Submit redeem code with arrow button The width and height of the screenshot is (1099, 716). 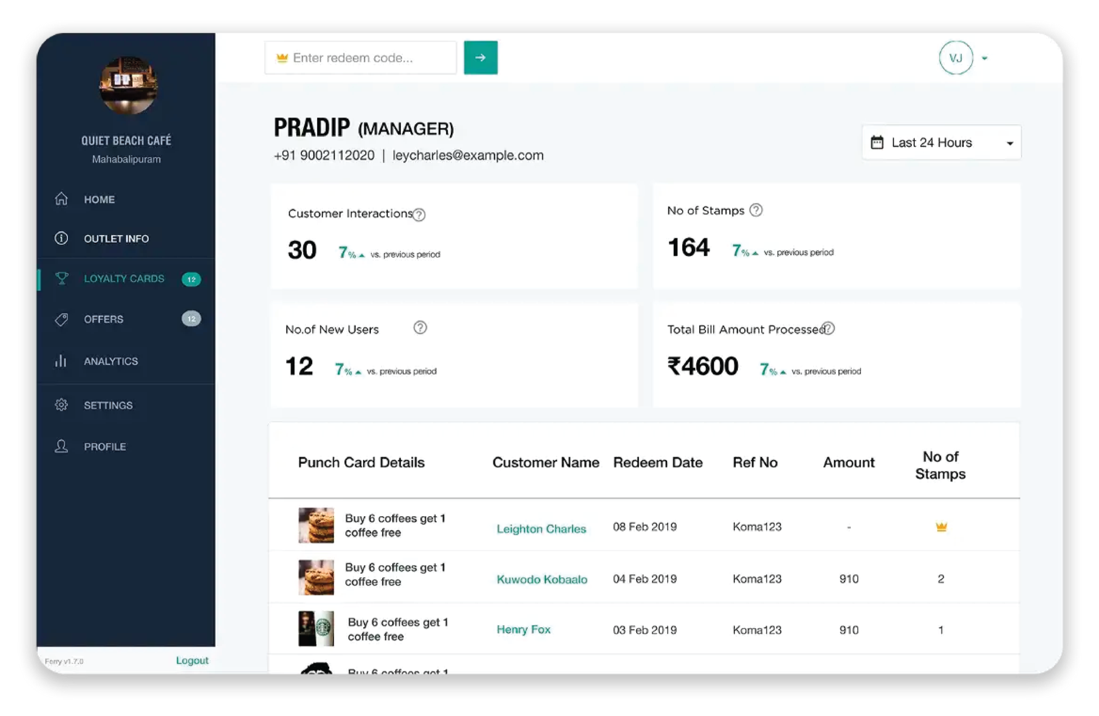(x=480, y=57)
